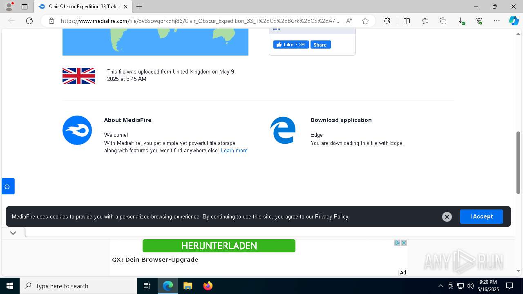
Task: Open Task View
Action: (147, 286)
